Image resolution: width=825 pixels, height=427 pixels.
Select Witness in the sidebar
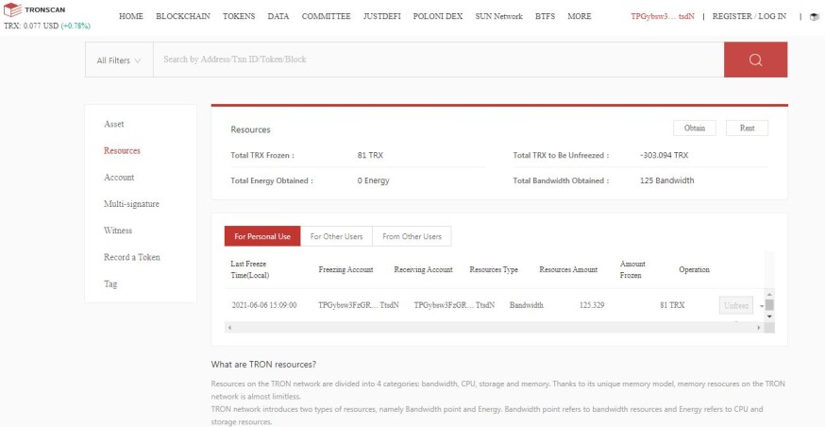tap(118, 231)
